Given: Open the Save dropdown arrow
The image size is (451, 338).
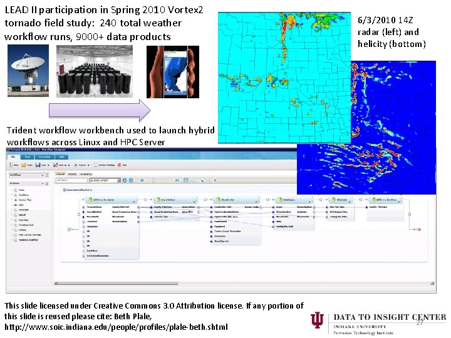Looking at the screenshot, I should coord(48,165).
